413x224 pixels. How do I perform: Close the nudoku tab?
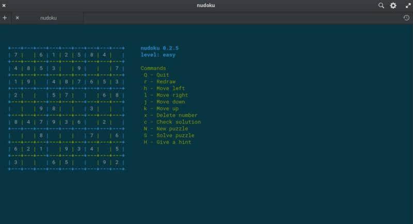pyautogui.click(x=17, y=18)
